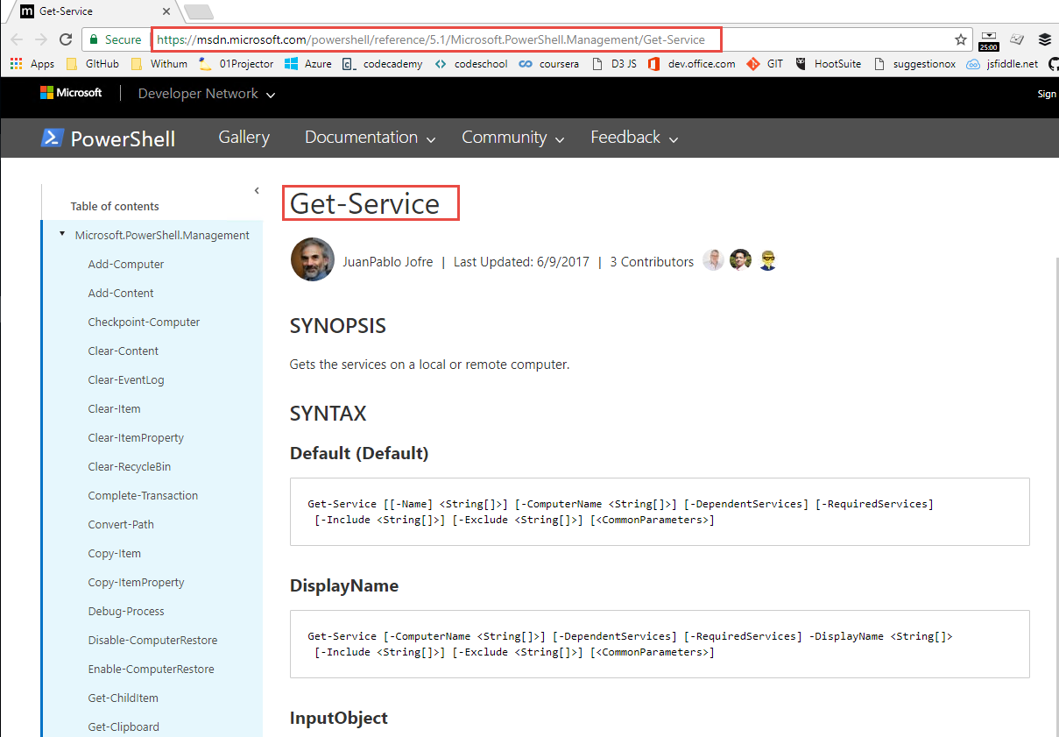
Task: Open Get-Clipboard in the contents list
Action: click(x=124, y=726)
